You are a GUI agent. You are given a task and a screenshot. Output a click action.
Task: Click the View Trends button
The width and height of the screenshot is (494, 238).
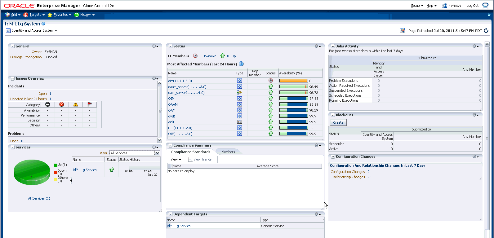200,159
